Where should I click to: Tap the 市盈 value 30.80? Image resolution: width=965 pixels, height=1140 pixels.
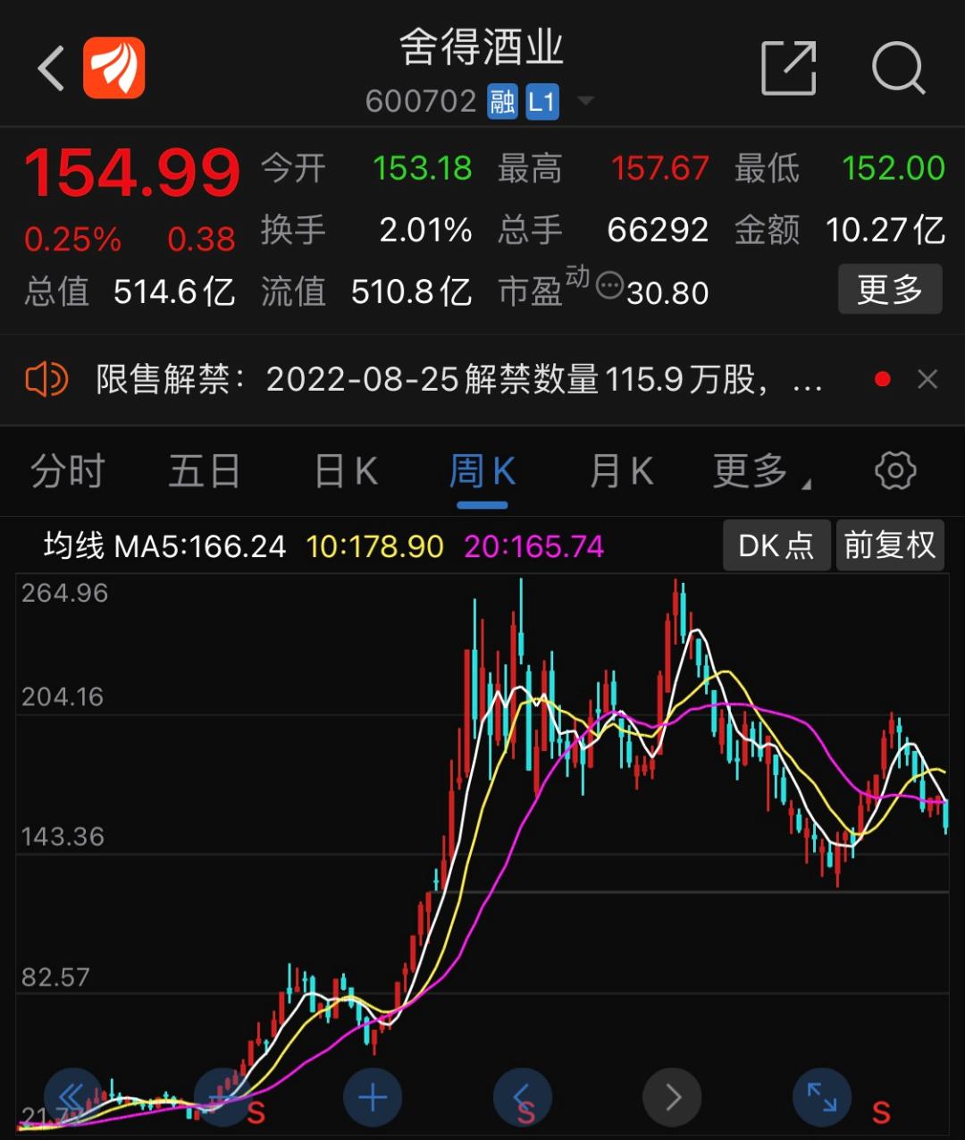pyautogui.click(x=667, y=293)
